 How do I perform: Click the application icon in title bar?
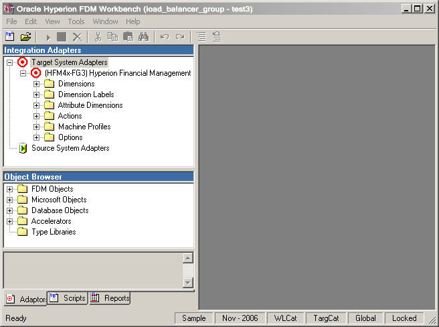point(9,9)
